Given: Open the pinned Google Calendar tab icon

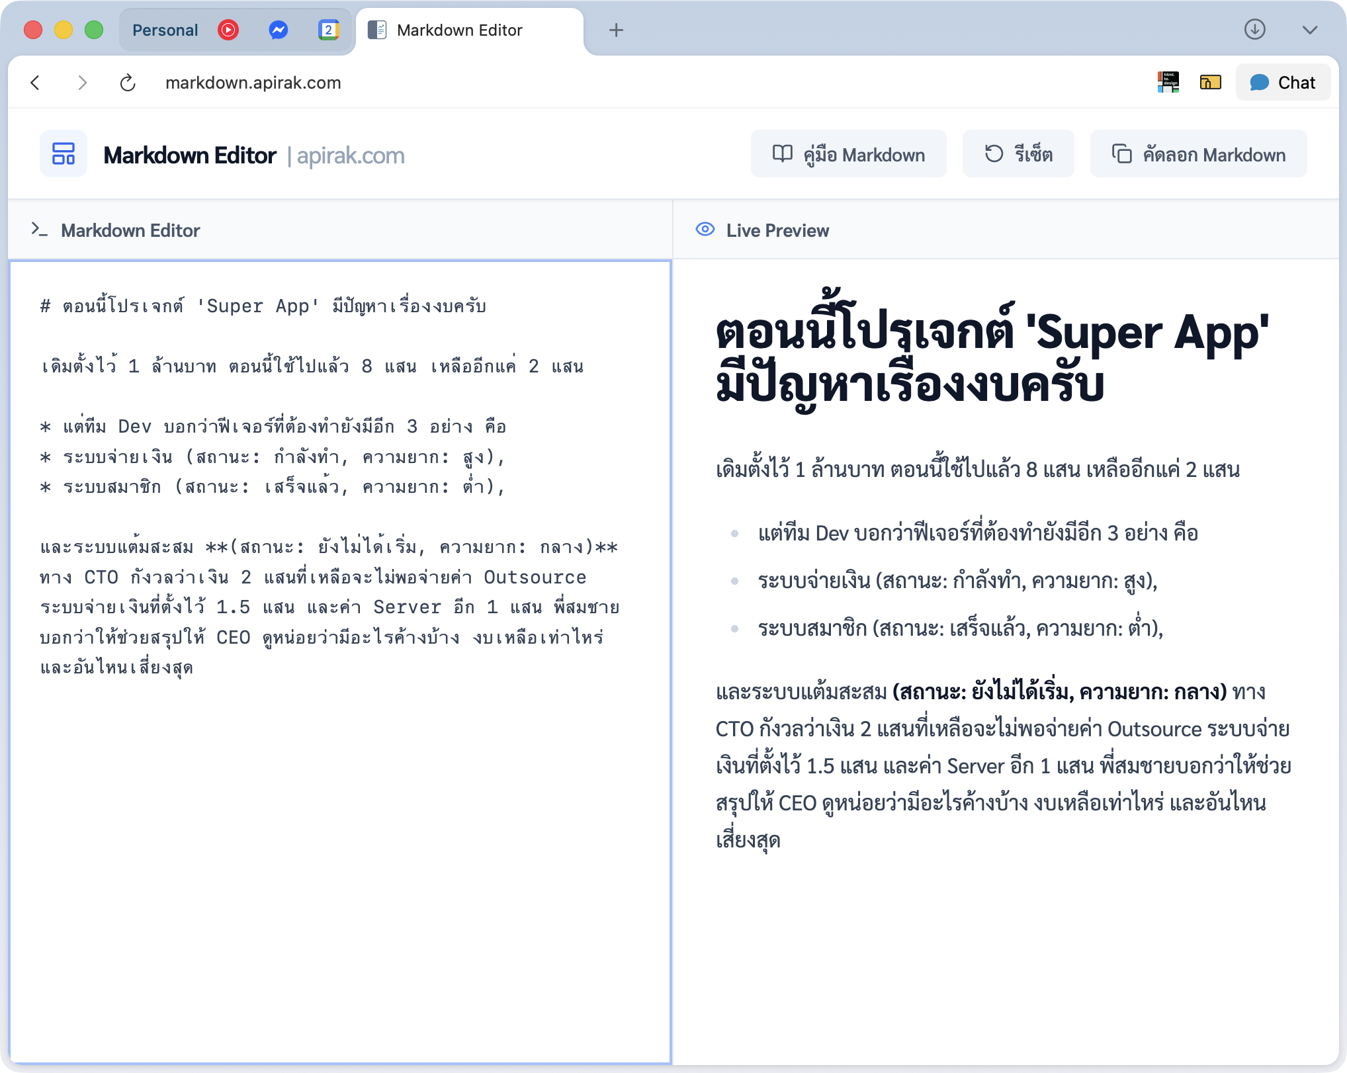Looking at the screenshot, I should point(328,30).
